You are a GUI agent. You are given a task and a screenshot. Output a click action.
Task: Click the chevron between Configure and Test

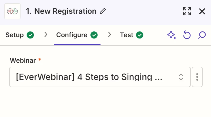tap(109, 34)
